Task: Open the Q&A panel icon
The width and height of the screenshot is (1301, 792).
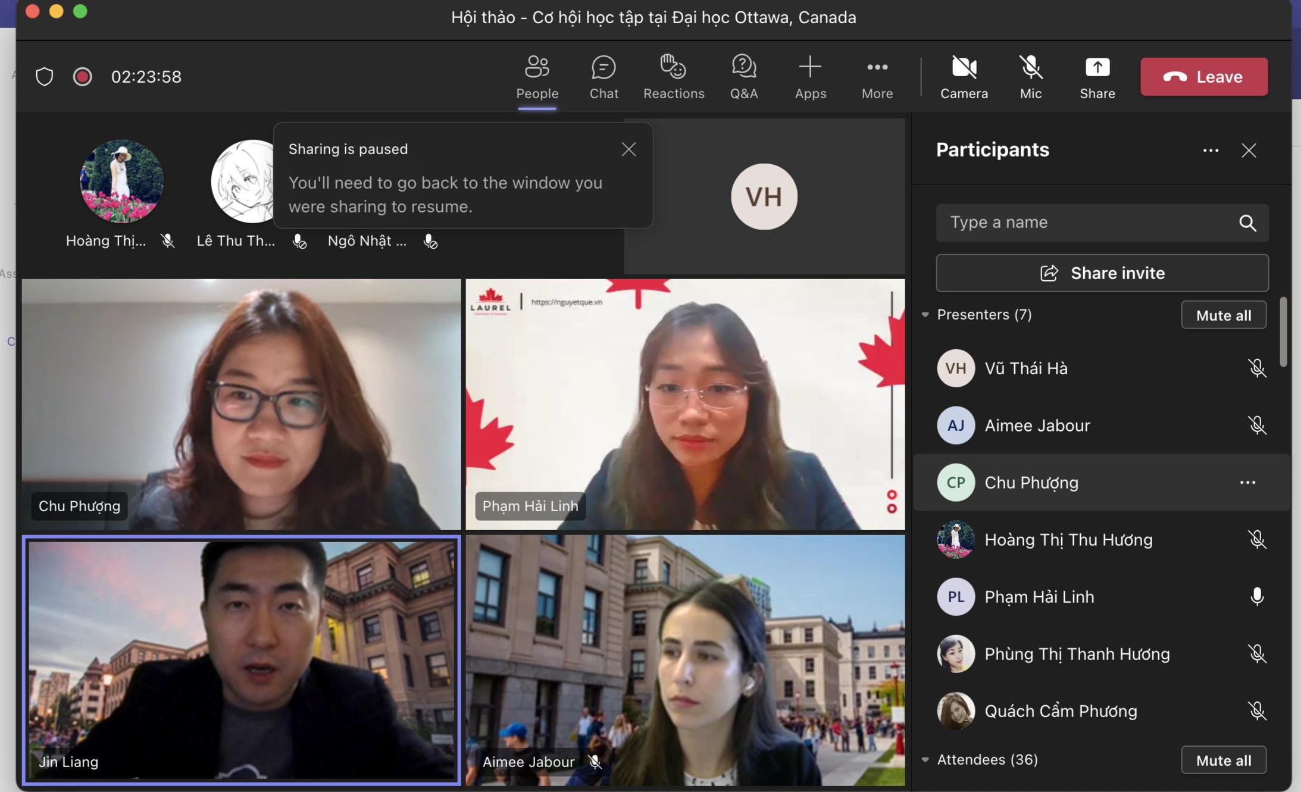Action: pyautogui.click(x=743, y=68)
